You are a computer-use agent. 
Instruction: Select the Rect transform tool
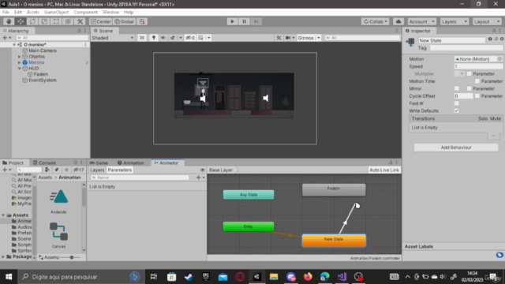pos(56,21)
